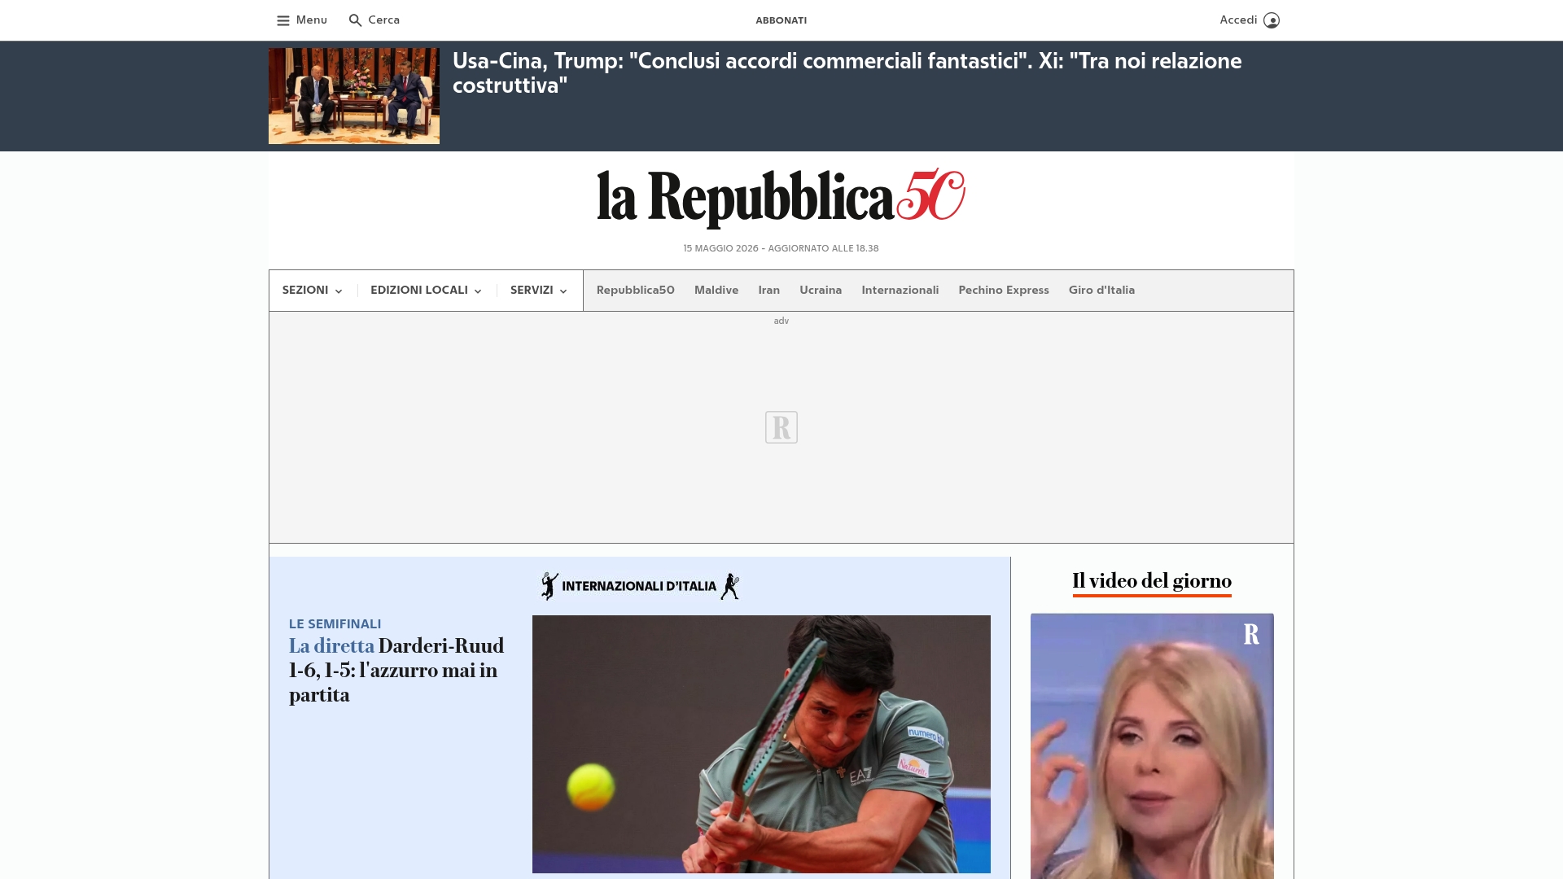1563x879 pixels.
Task: Open the Pechino Express topic link
Action: pyautogui.click(x=1004, y=291)
